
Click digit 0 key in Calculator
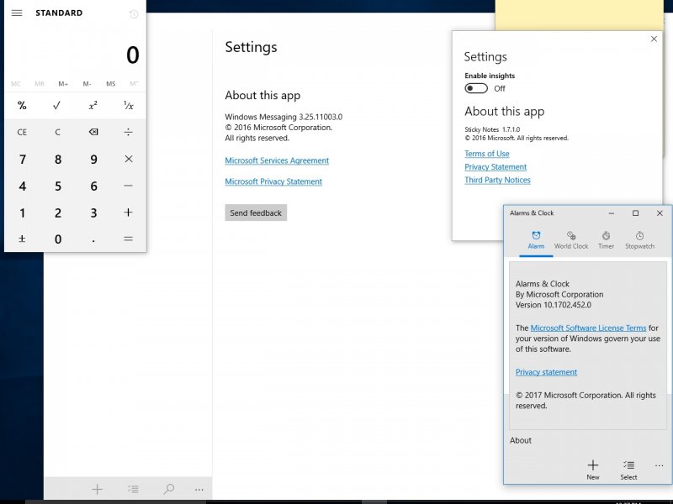pyautogui.click(x=57, y=239)
